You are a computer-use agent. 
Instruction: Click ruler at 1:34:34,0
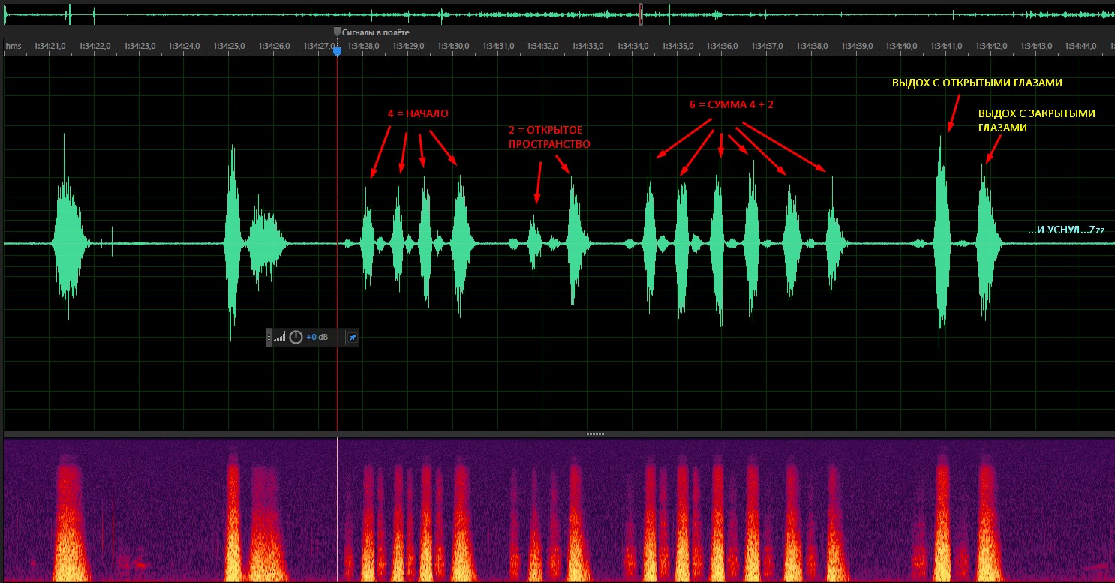(633, 46)
